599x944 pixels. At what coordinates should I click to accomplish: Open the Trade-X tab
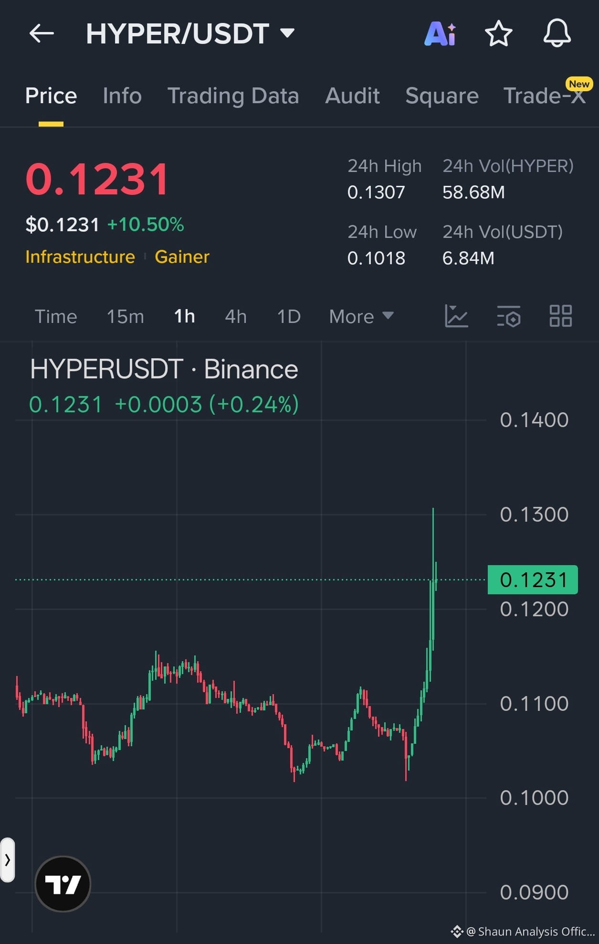tap(545, 96)
